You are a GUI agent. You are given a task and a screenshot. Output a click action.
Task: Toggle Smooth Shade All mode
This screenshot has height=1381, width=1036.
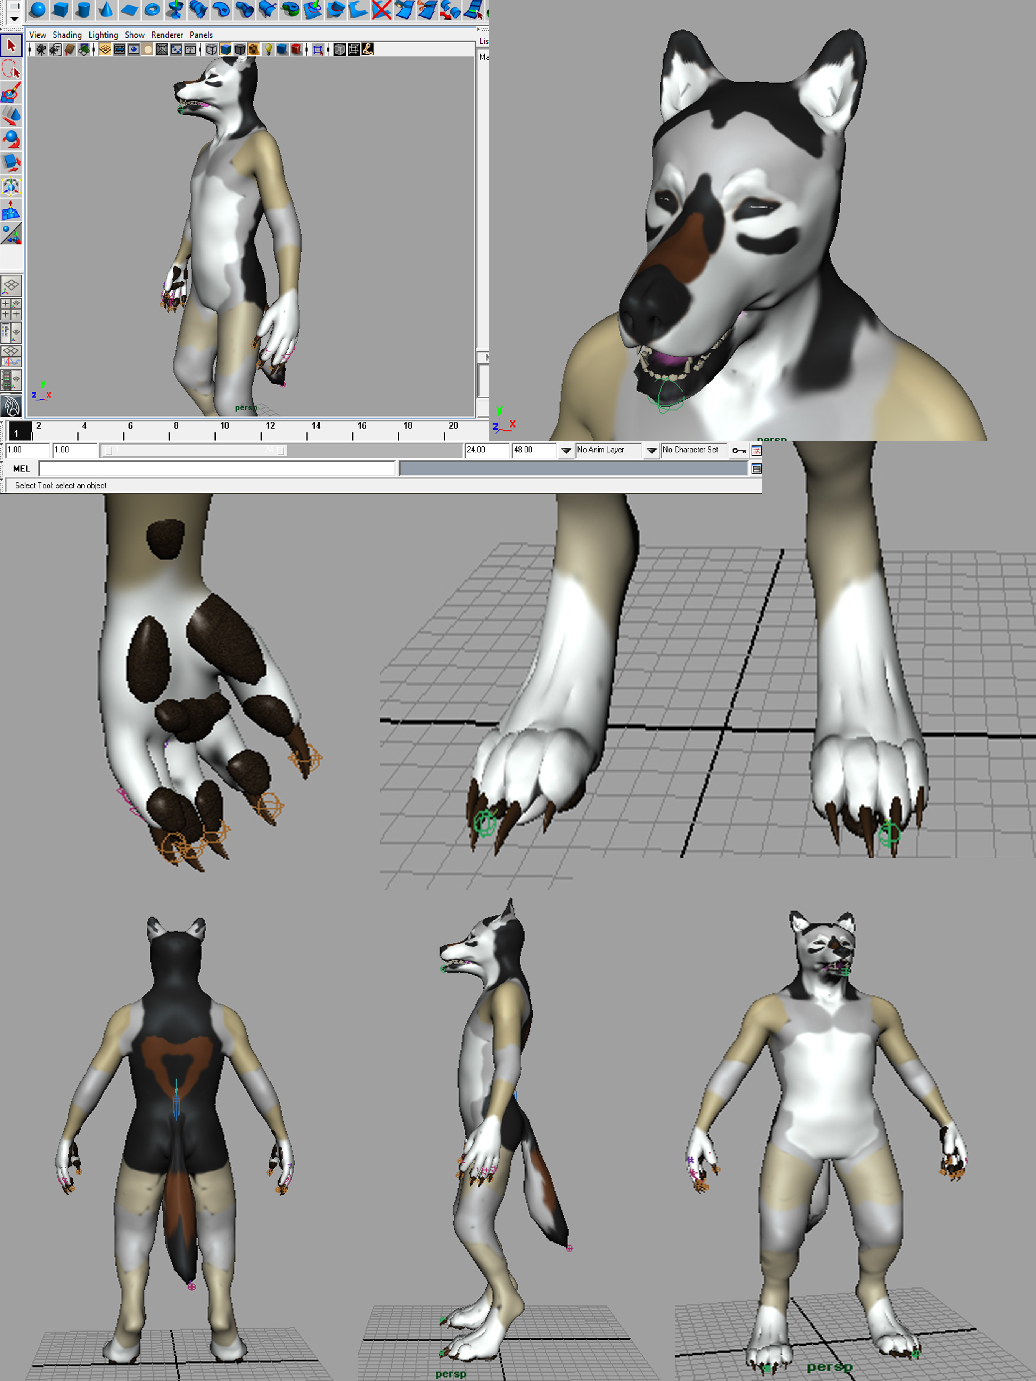pyautogui.click(x=226, y=49)
